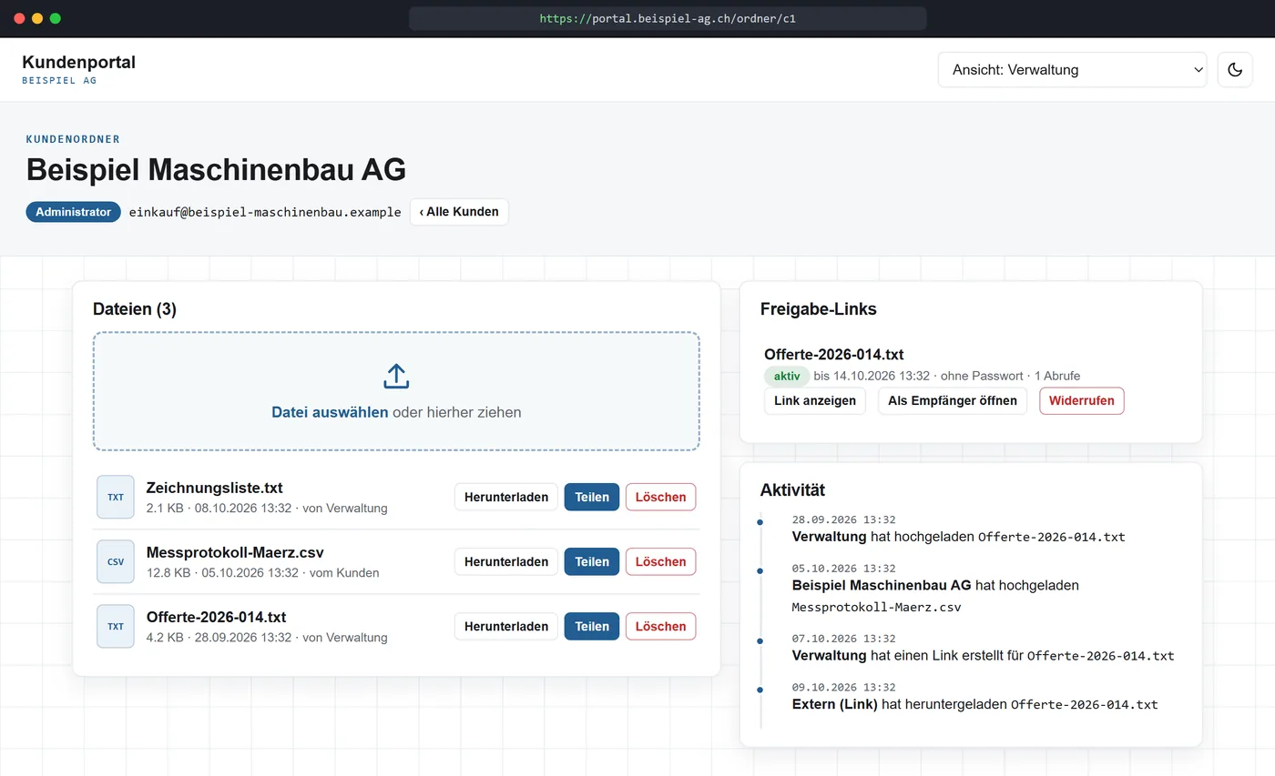Click the Freigabe-Links heading
1275x776 pixels.
818,309
